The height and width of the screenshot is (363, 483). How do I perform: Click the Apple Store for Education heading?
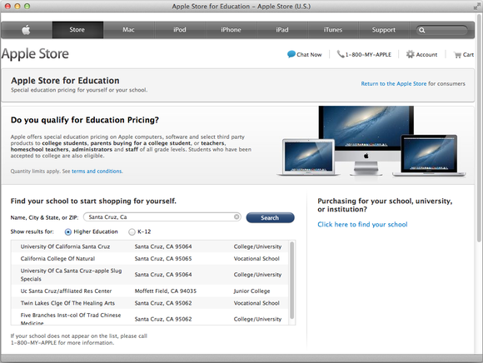[65, 81]
